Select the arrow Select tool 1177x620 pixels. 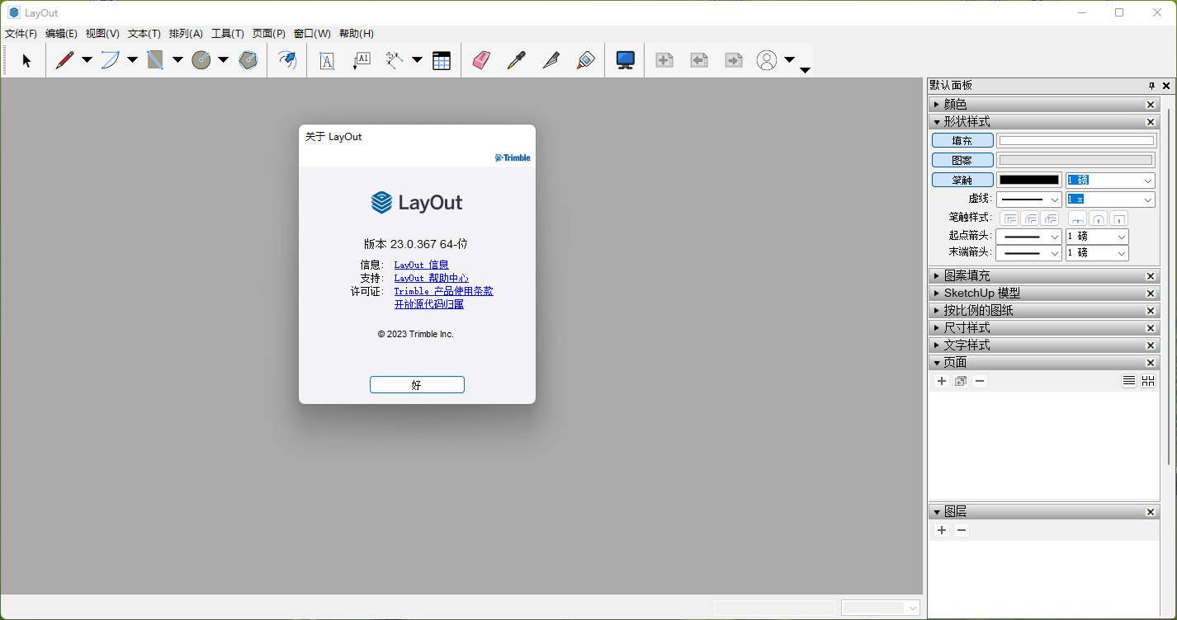tap(26, 60)
